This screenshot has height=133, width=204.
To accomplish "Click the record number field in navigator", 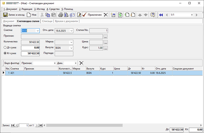I will tap(24, 125).
